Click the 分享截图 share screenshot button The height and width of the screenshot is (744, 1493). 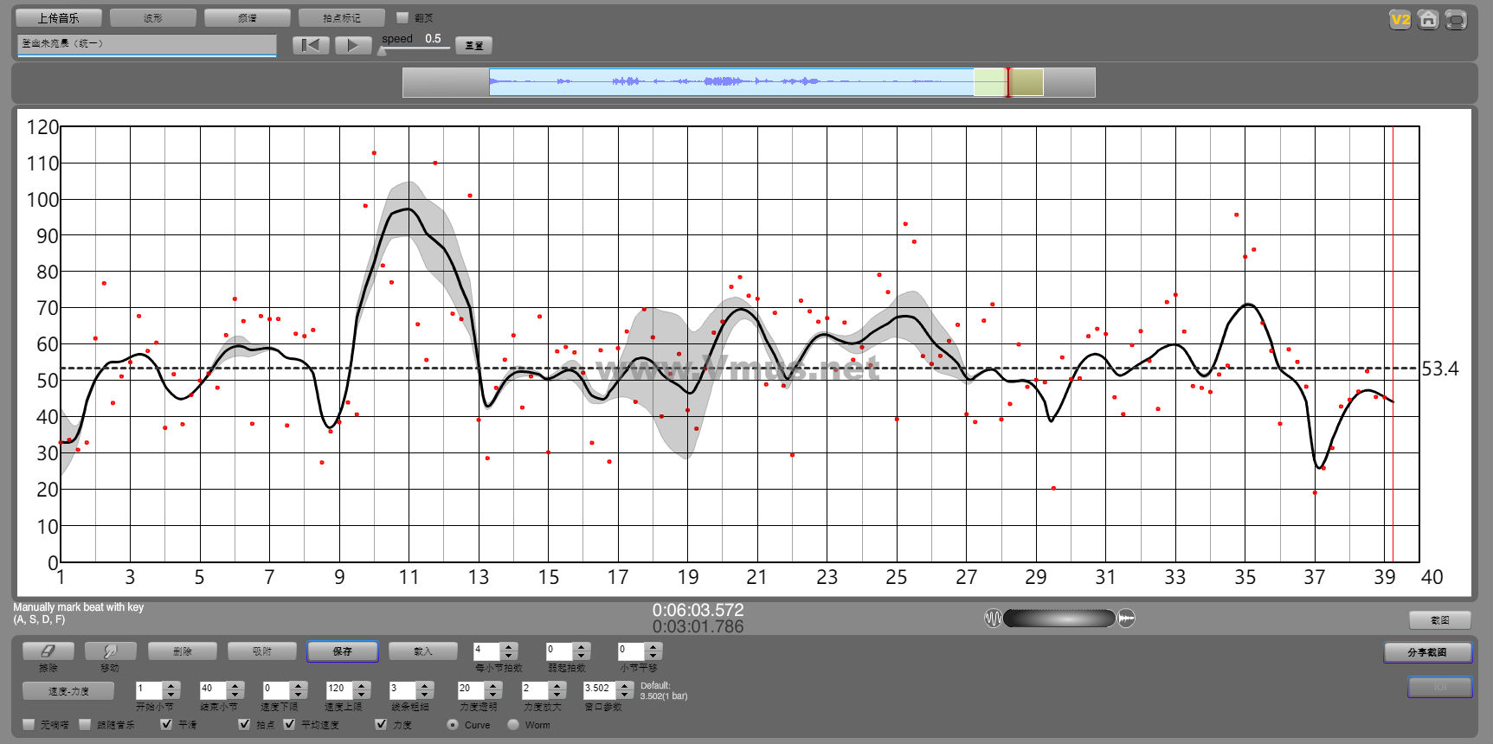click(x=1427, y=651)
